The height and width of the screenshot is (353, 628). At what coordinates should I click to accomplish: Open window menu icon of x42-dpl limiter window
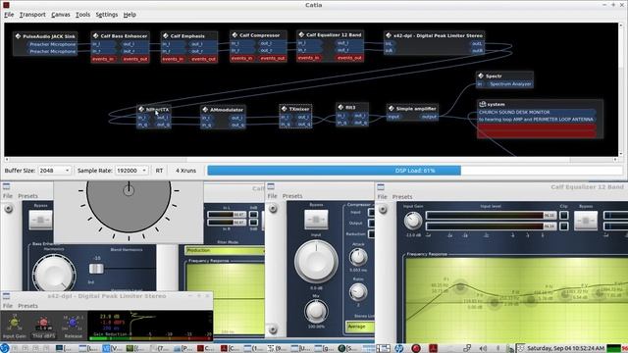coord(6,296)
